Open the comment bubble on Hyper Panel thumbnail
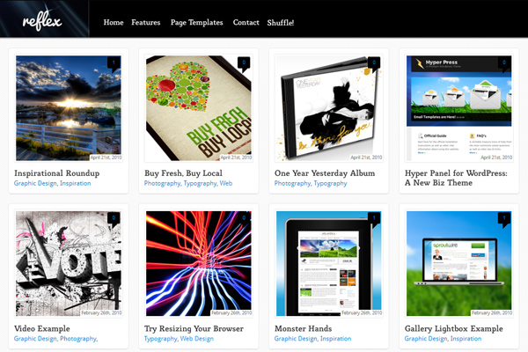 pyautogui.click(x=504, y=64)
